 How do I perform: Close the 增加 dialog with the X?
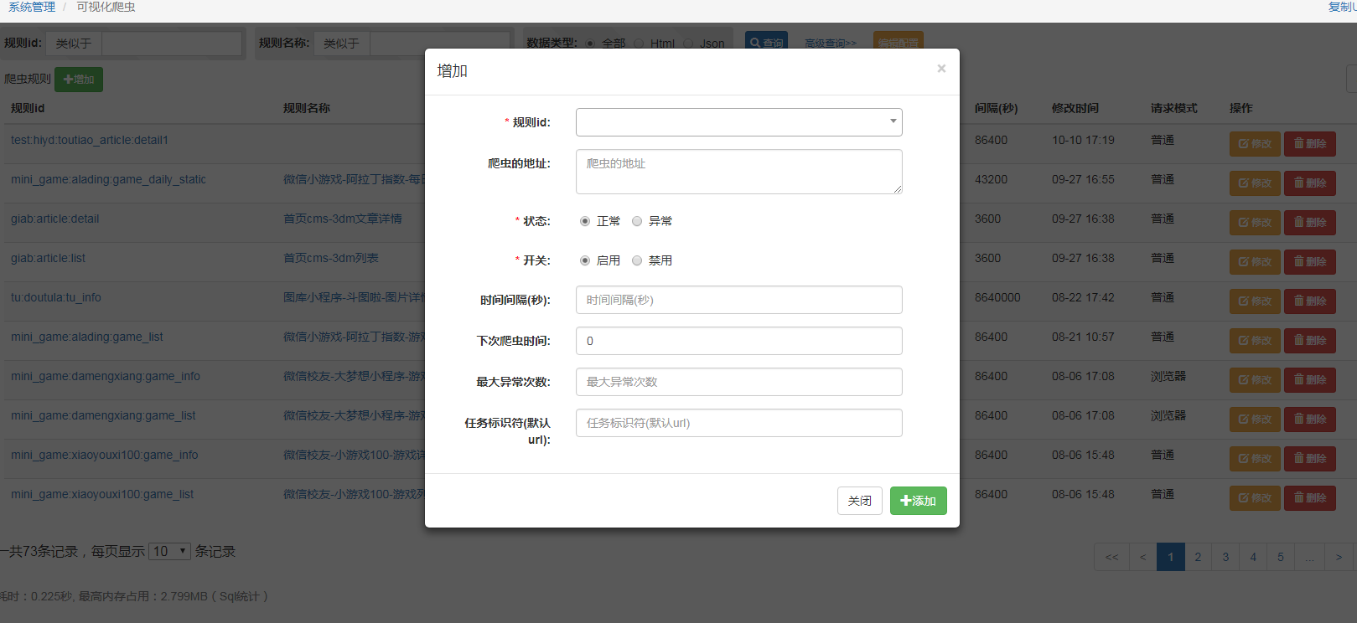pyautogui.click(x=941, y=69)
